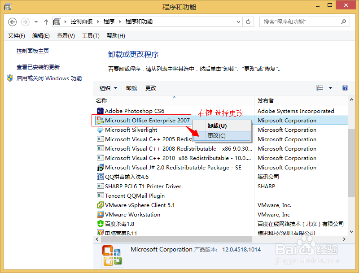Viewport: 359px width, 273px height.
Task: Click the VMware vSphere Client 5.1 icon
Action: pos(100,205)
